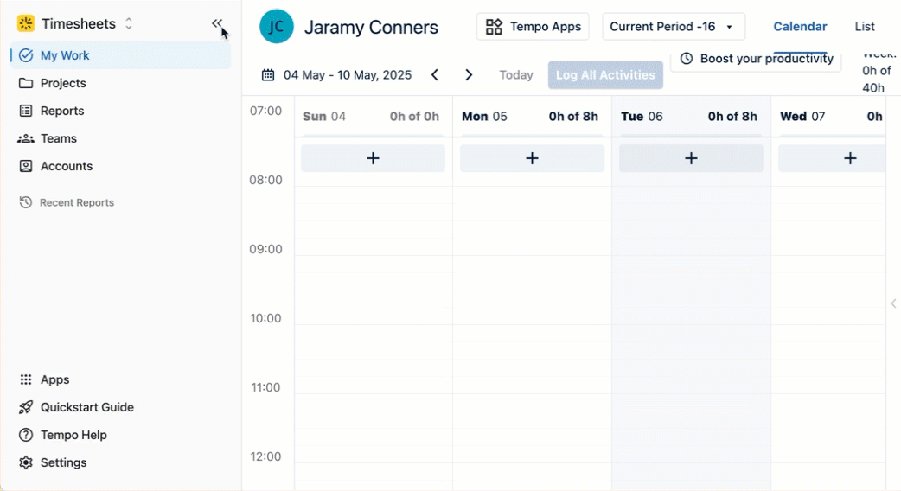Add a time entry on Sunday 04
Viewport: 901px width, 491px height.
[373, 158]
